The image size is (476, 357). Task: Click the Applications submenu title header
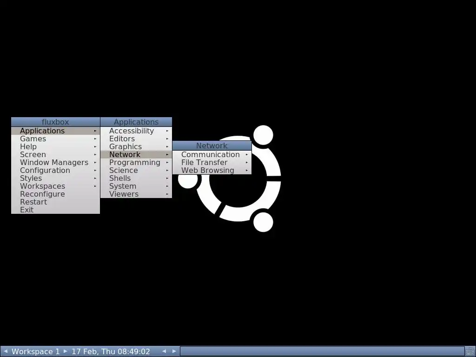point(136,122)
